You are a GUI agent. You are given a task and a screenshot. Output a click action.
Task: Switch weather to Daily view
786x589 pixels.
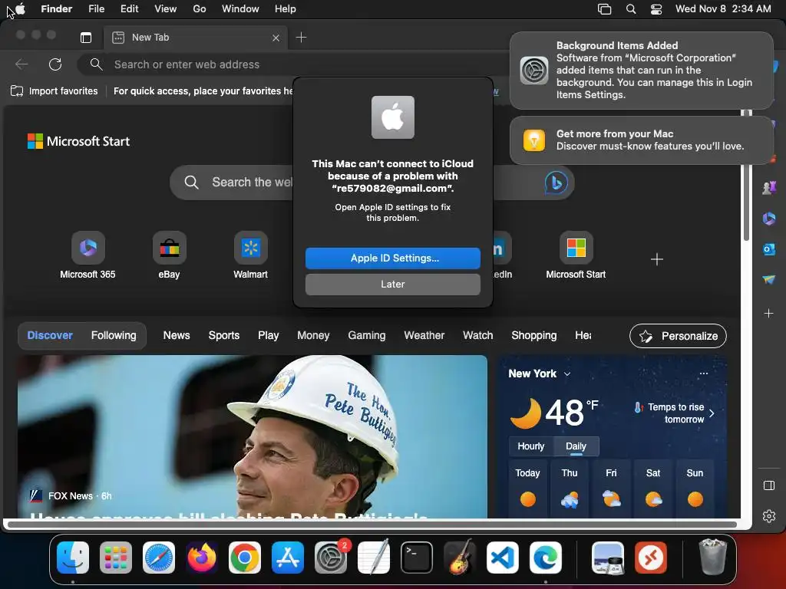[576, 446]
